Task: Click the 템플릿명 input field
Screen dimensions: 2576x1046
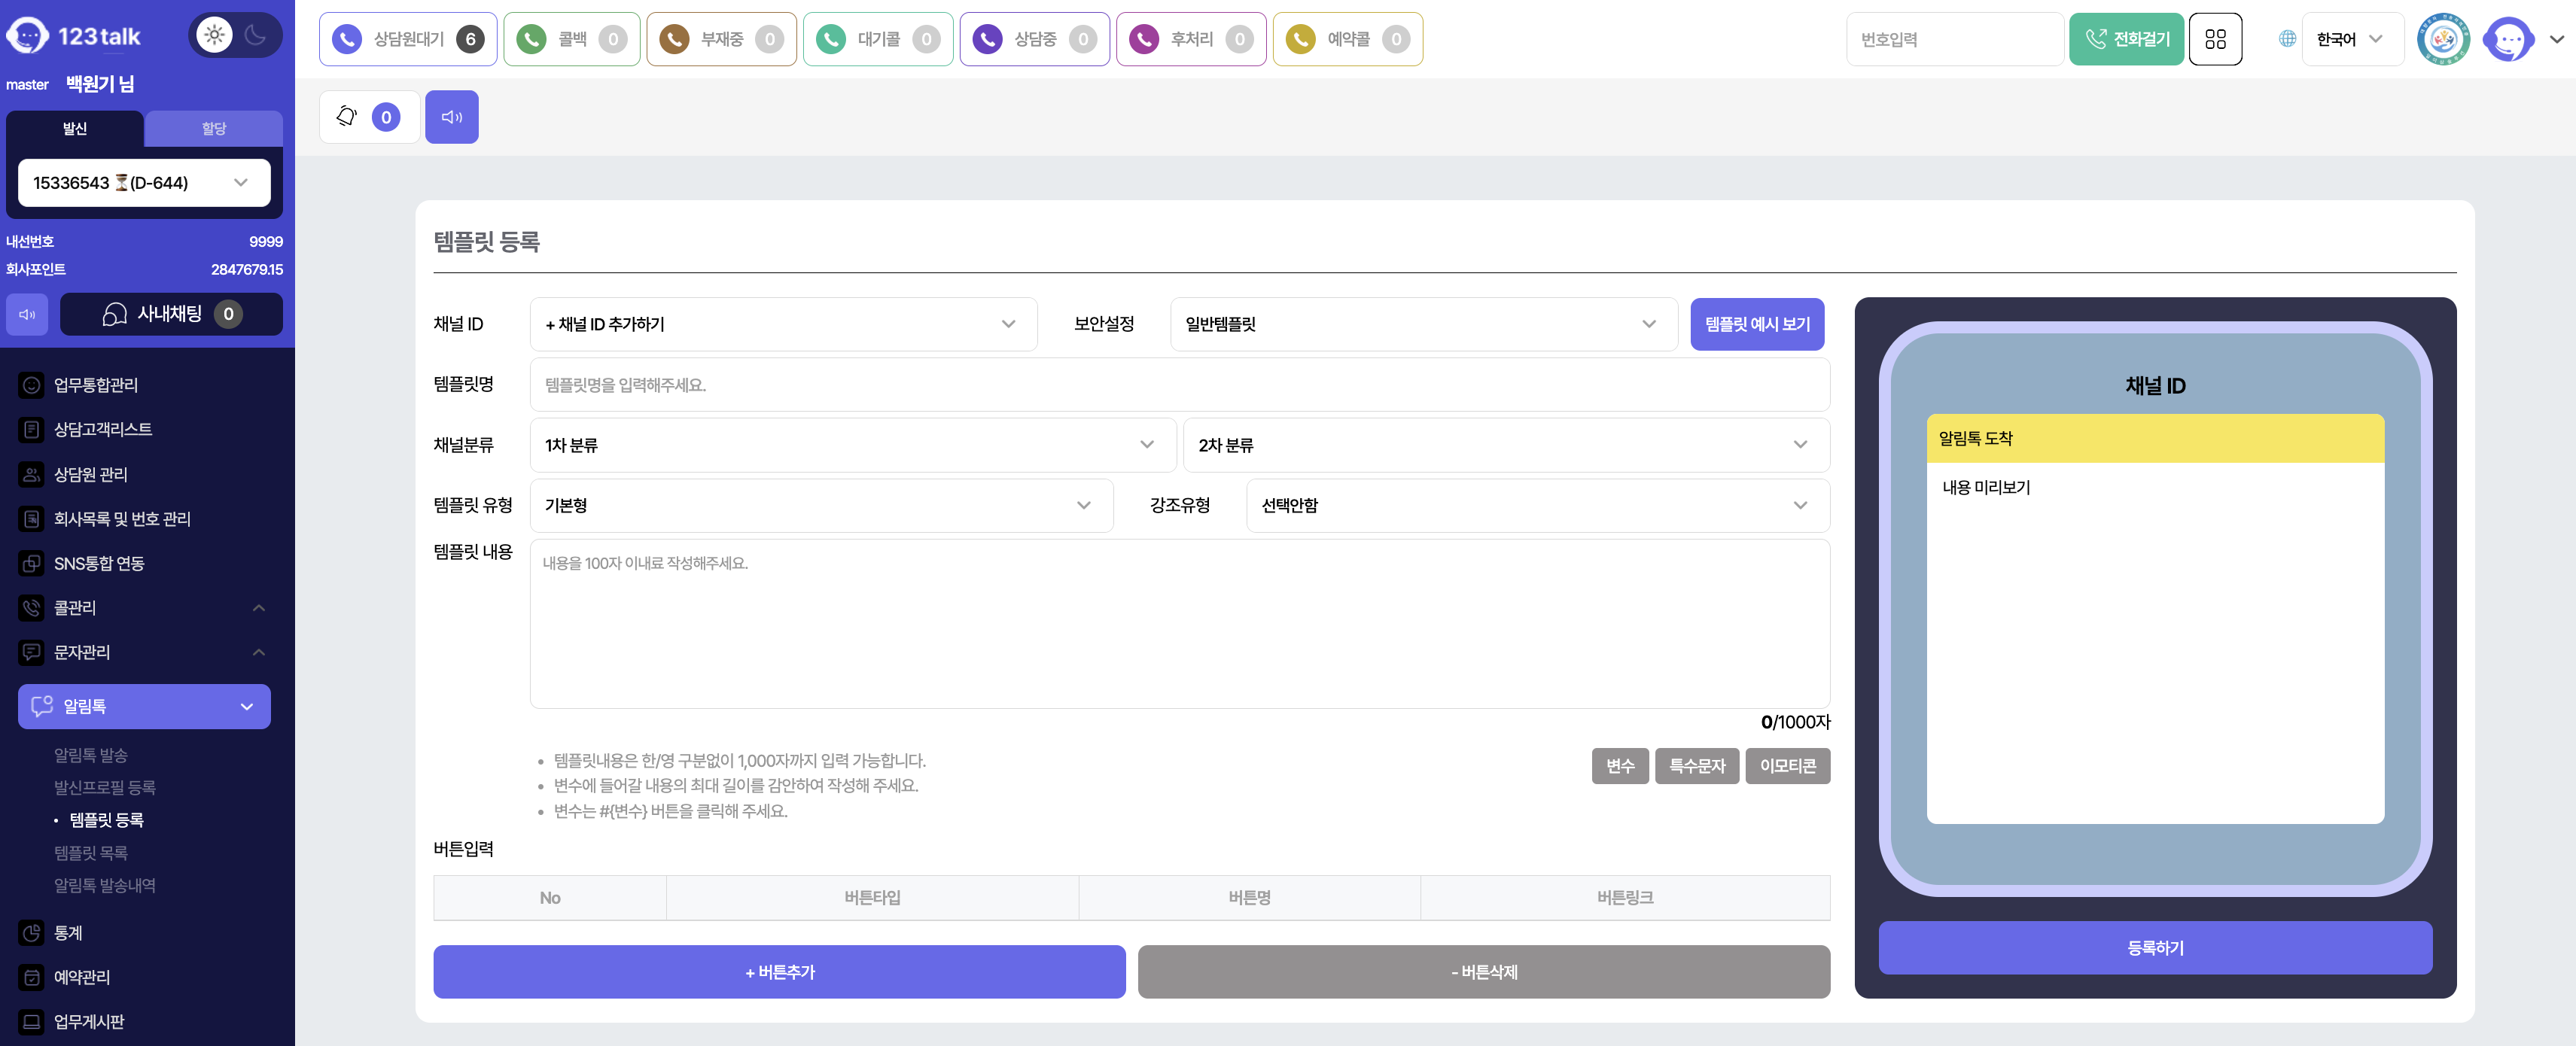Action: pos(1179,385)
